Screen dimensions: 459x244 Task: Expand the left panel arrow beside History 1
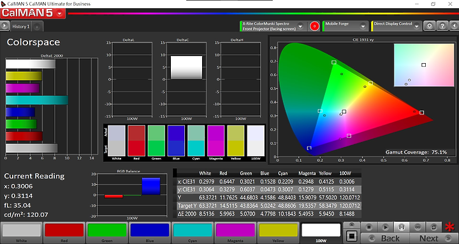[4, 26]
